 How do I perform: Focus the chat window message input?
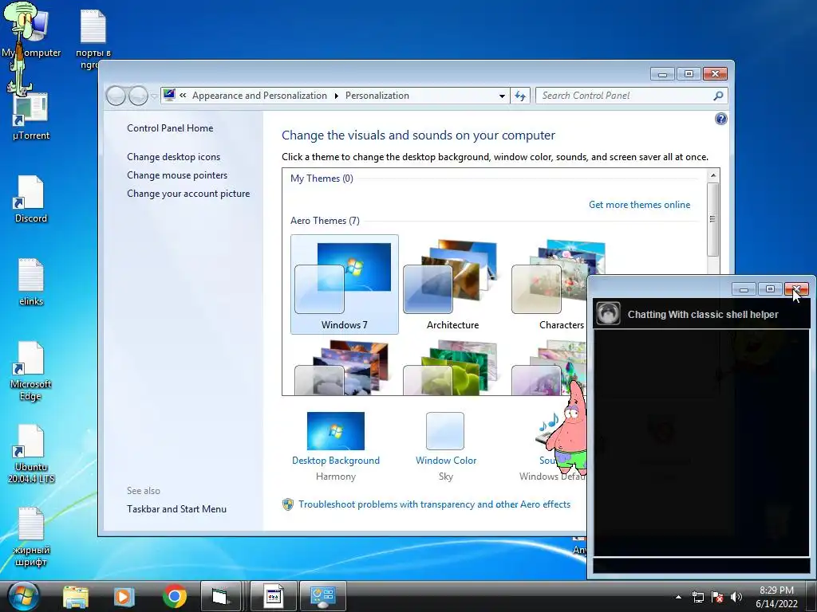701,566
